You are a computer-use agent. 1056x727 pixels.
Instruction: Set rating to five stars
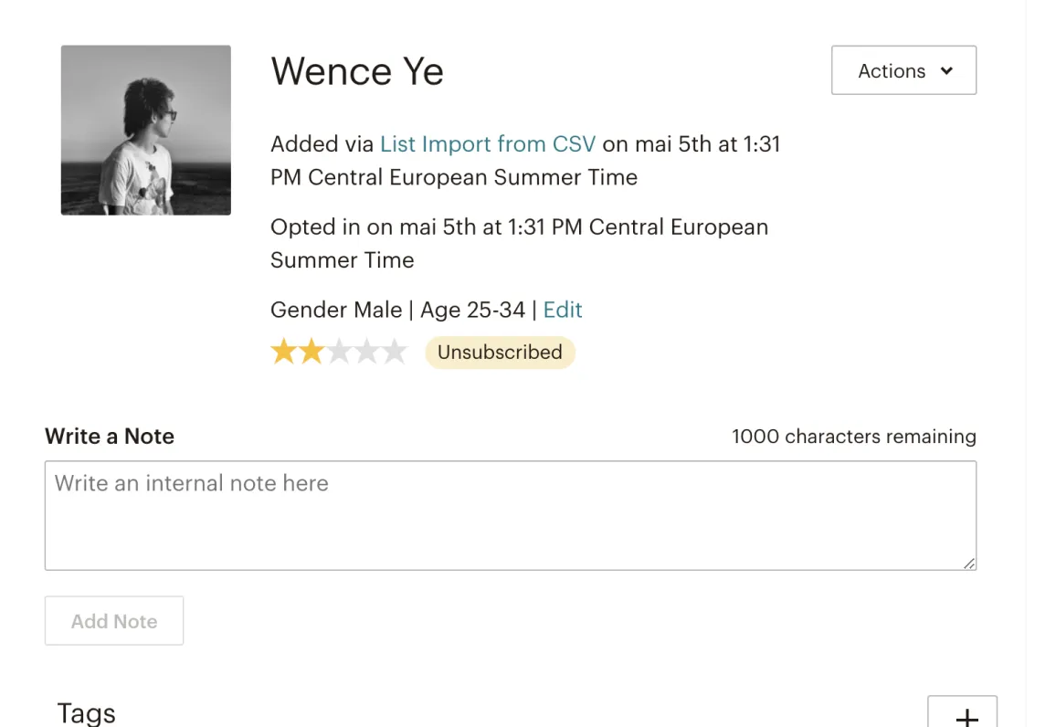click(394, 352)
